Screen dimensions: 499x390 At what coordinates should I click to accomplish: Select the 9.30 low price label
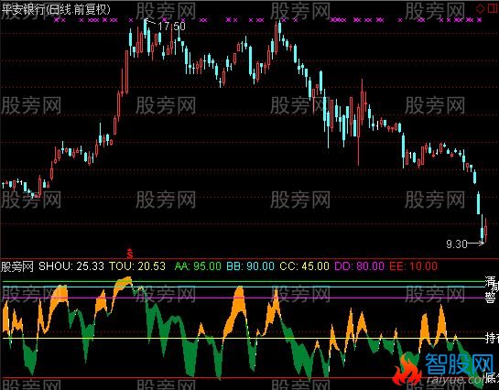tap(457, 244)
